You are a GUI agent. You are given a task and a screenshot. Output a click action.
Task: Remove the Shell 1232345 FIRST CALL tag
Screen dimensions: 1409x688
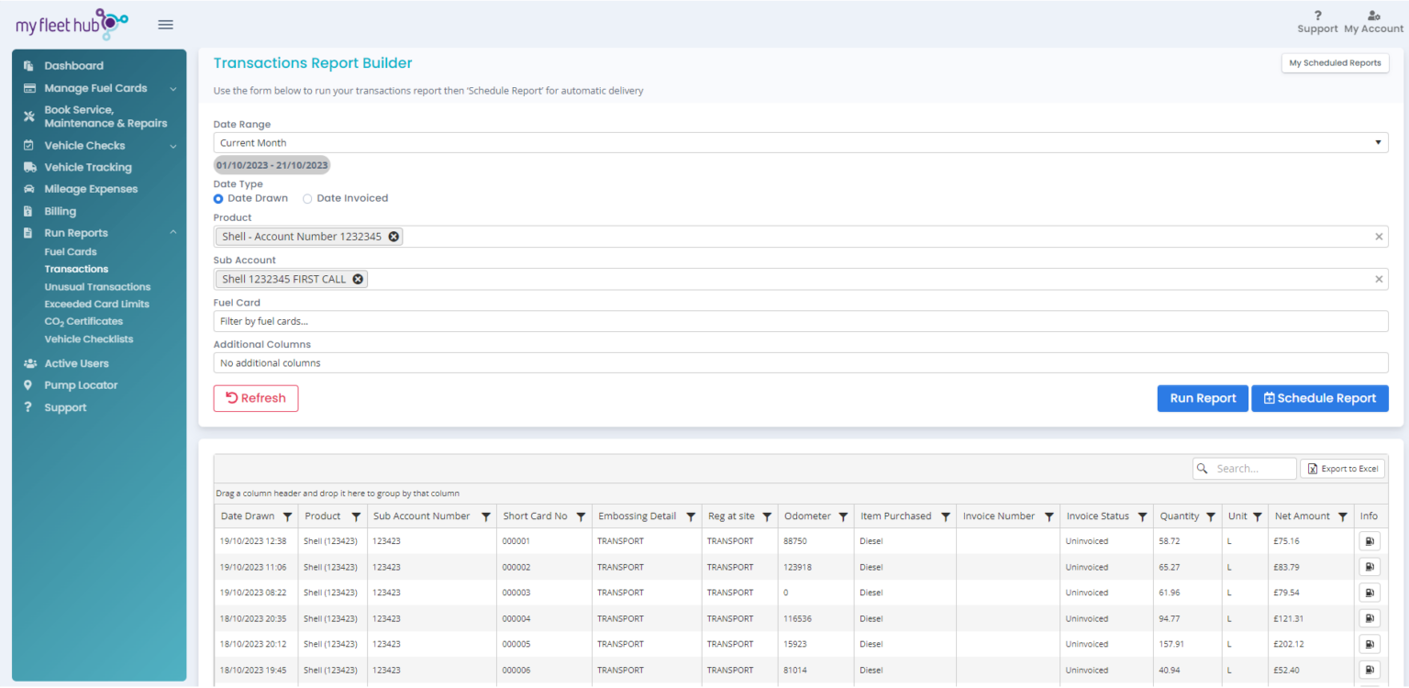coord(358,279)
